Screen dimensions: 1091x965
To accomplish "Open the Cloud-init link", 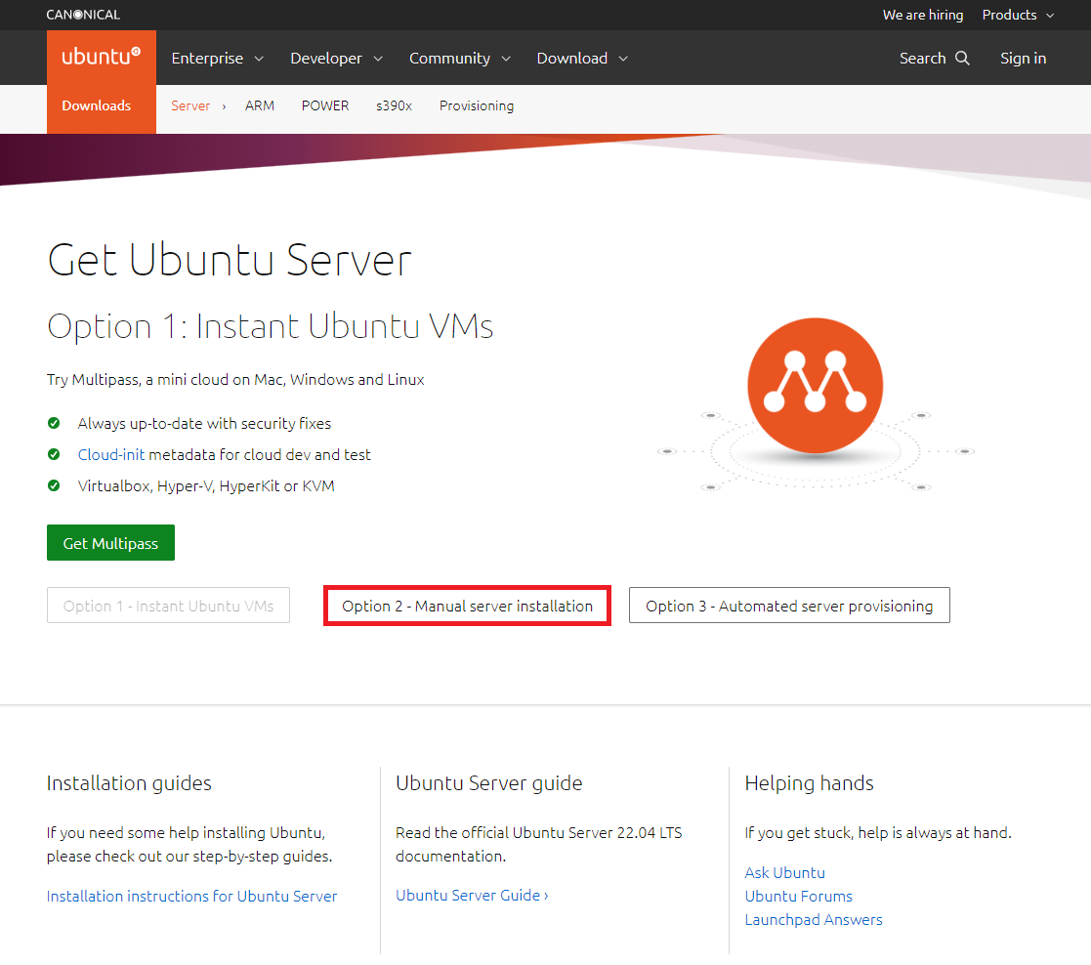I will (111, 454).
